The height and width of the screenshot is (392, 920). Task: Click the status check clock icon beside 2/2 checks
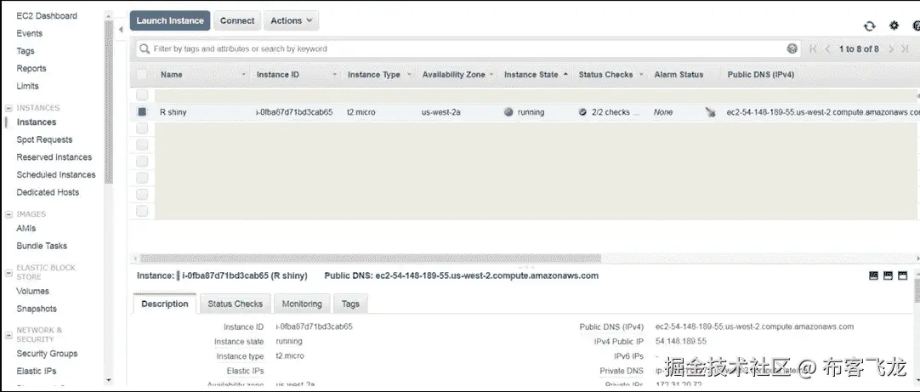[x=582, y=112]
